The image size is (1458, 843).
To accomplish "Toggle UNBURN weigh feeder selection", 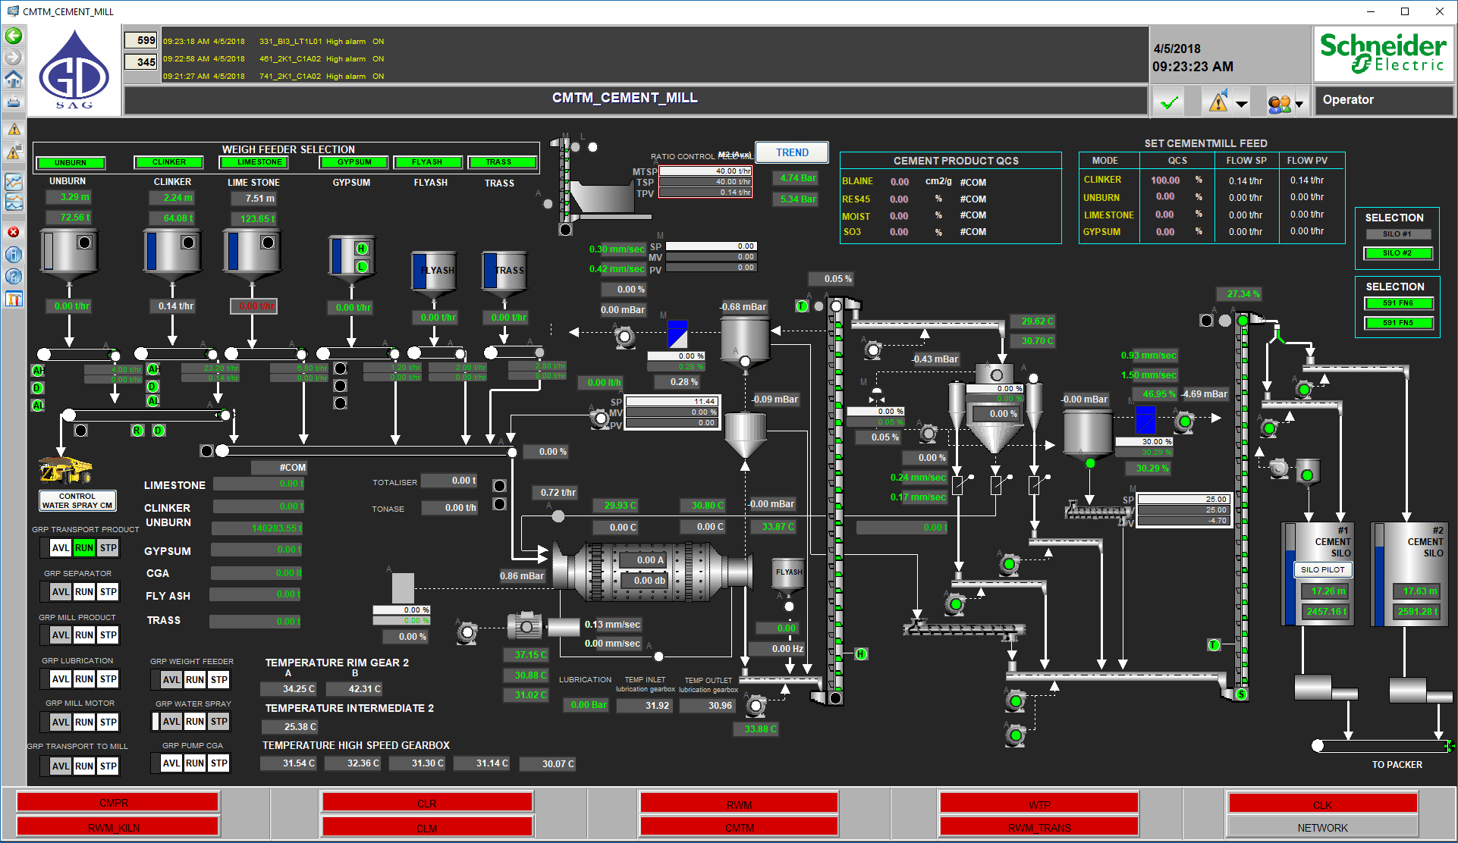I will click(x=70, y=162).
